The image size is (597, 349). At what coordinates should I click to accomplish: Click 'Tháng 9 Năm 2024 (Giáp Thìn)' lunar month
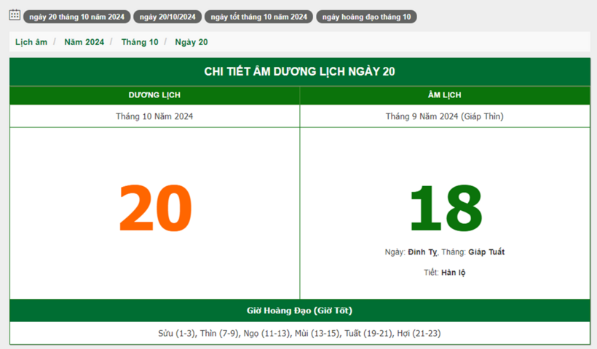coord(444,116)
